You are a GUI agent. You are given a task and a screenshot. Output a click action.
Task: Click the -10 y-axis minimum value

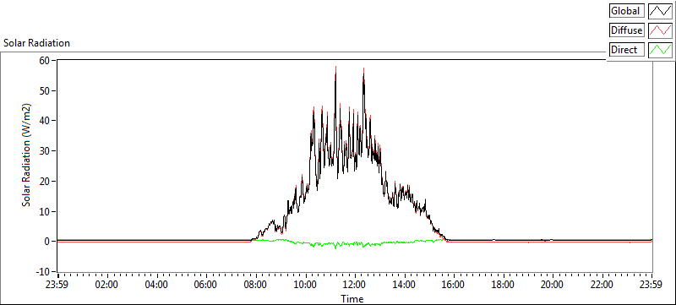44,271
